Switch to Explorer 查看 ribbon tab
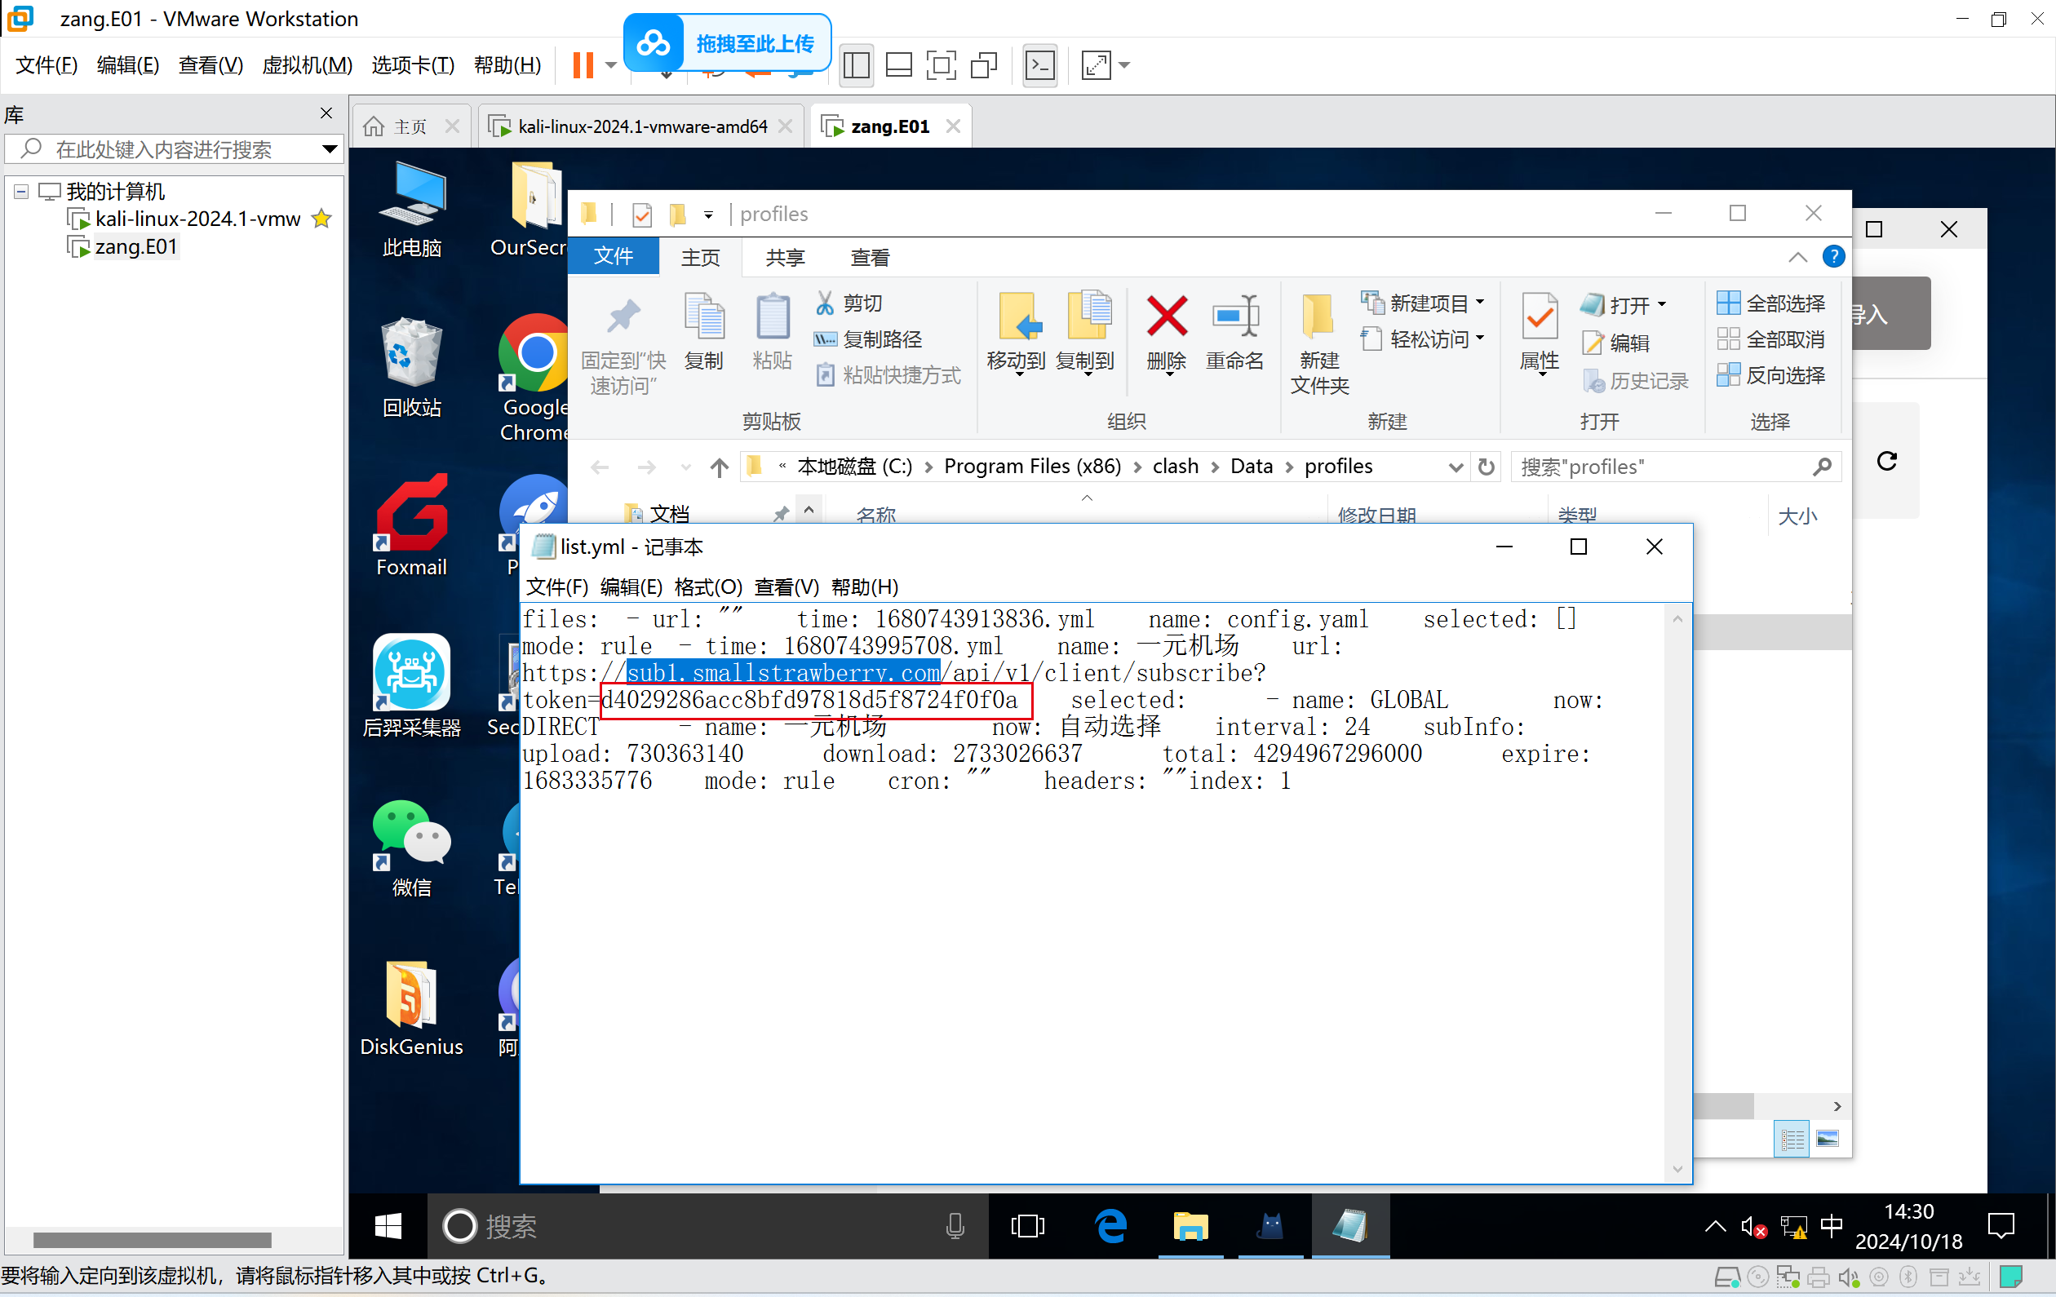 point(870,257)
